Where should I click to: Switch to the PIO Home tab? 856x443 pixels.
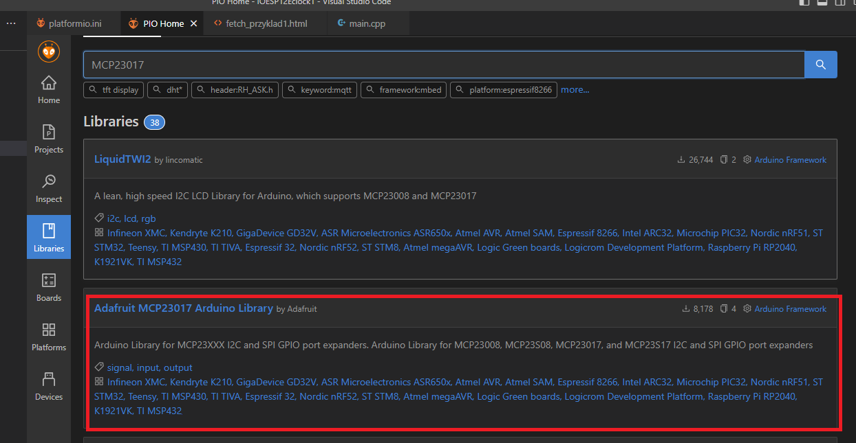(163, 23)
